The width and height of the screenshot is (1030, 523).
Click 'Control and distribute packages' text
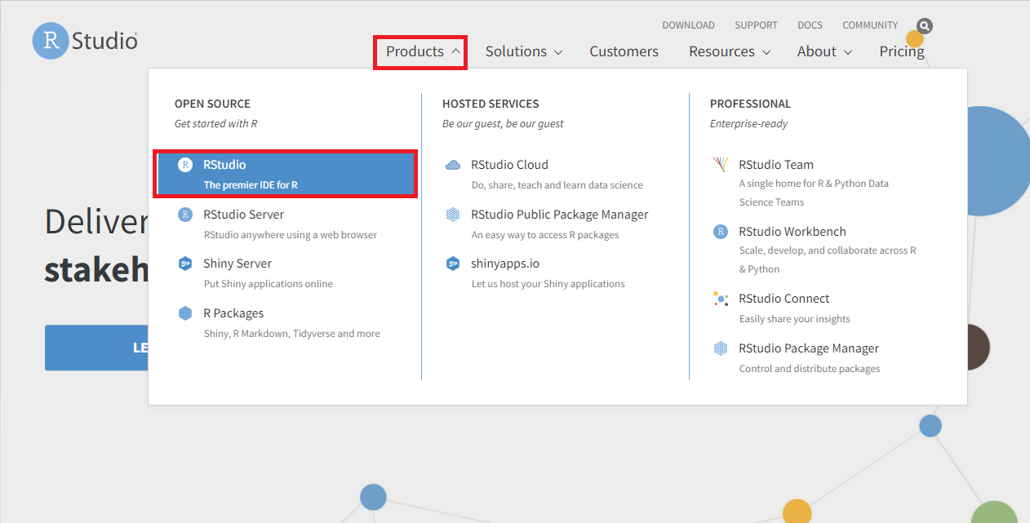pyautogui.click(x=810, y=369)
